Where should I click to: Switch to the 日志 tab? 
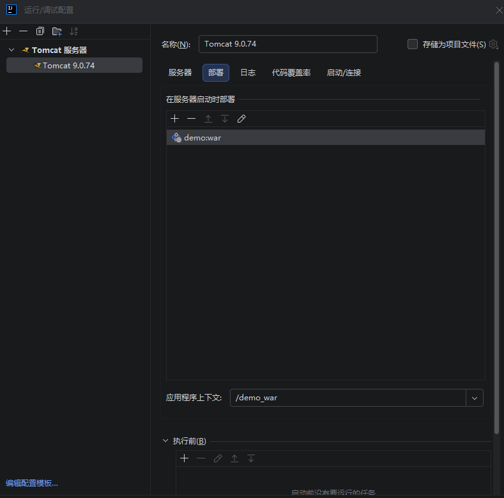(248, 73)
